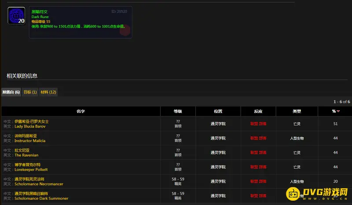Click 联盟 部落 reaction in Instructor Malicia row
This screenshot has width=352, height=205.
pyautogui.click(x=258, y=138)
